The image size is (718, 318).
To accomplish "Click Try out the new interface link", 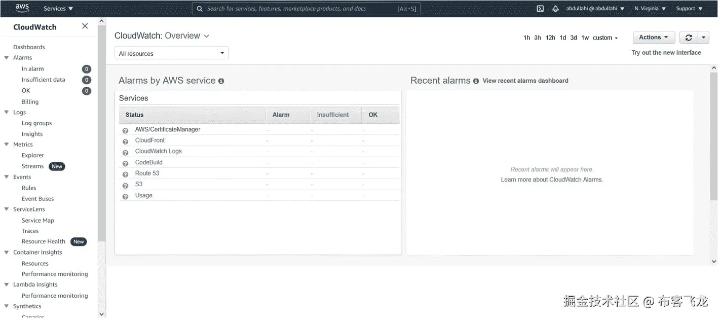I will click(666, 53).
